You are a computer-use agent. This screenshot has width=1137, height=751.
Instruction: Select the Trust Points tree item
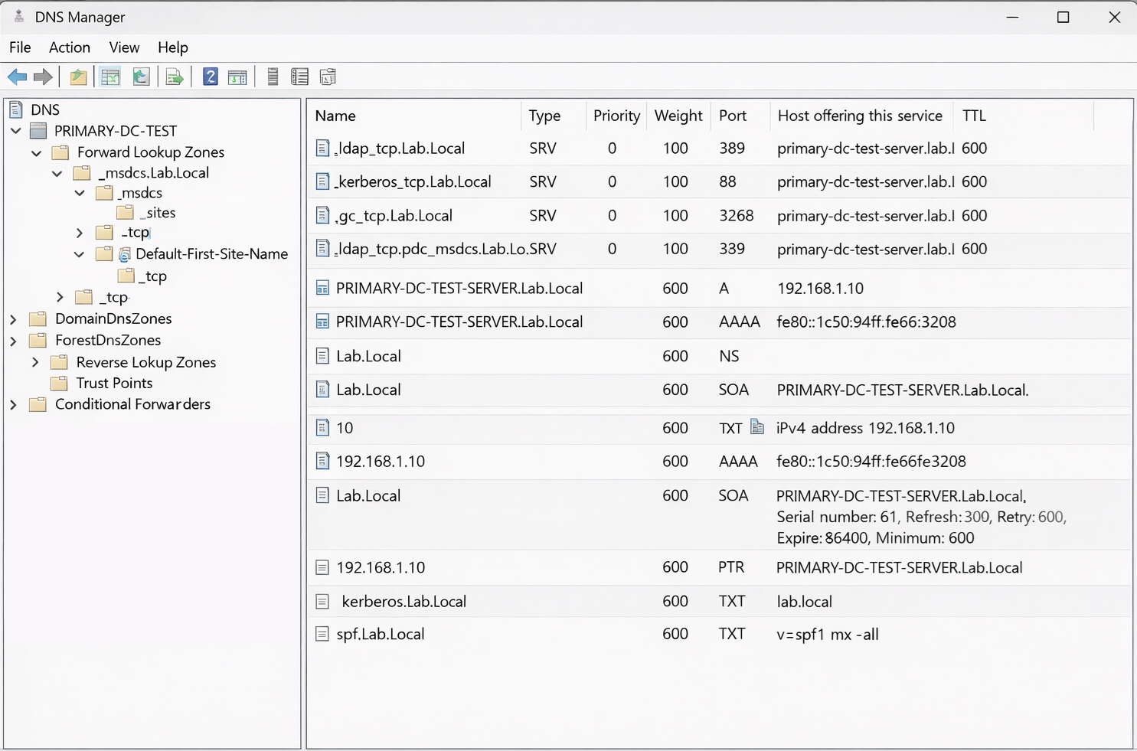tap(114, 383)
